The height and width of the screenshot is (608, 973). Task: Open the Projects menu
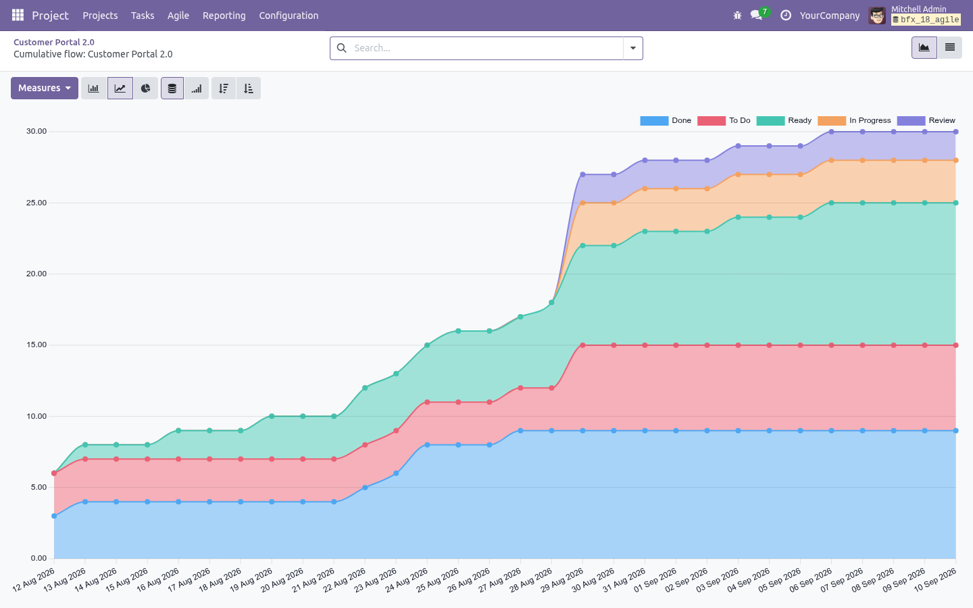click(x=100, y=16)
